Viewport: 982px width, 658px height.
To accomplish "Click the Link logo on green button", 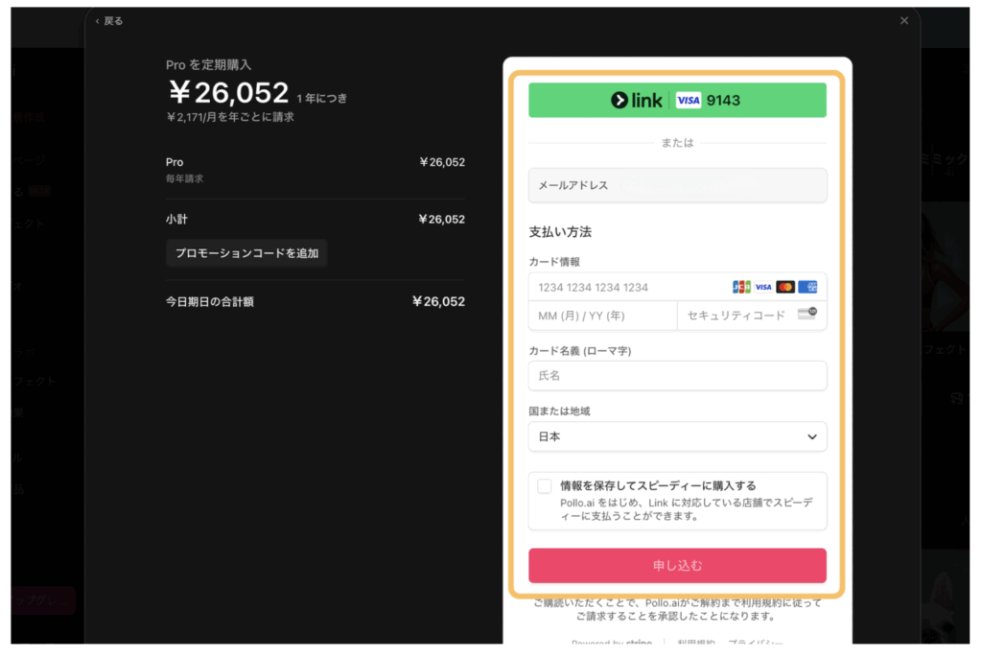I will pos(637,100).
